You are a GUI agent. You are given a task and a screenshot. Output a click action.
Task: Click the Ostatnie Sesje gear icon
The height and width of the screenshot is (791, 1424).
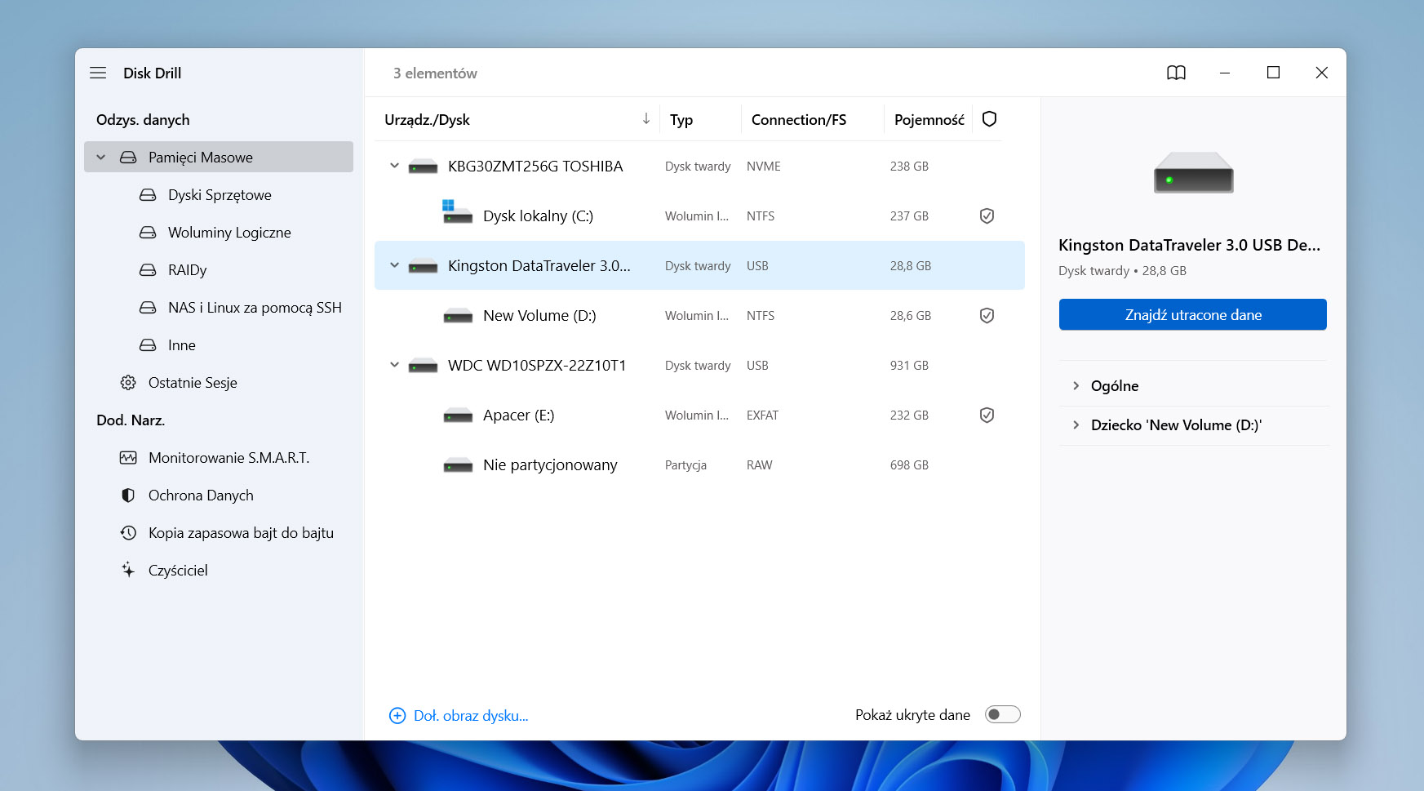[128, 383]
